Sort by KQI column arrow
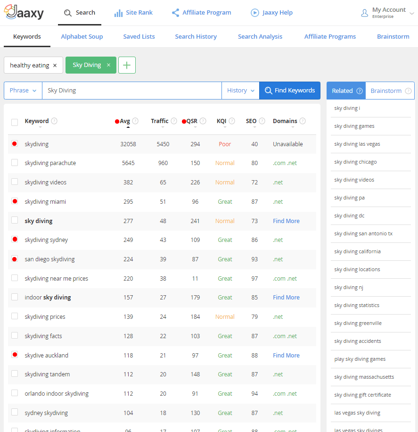418x432 pixels. (x=225, y=127)
